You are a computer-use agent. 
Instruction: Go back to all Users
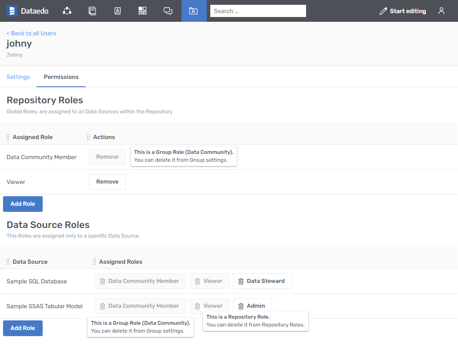click(x=31, y=33)
